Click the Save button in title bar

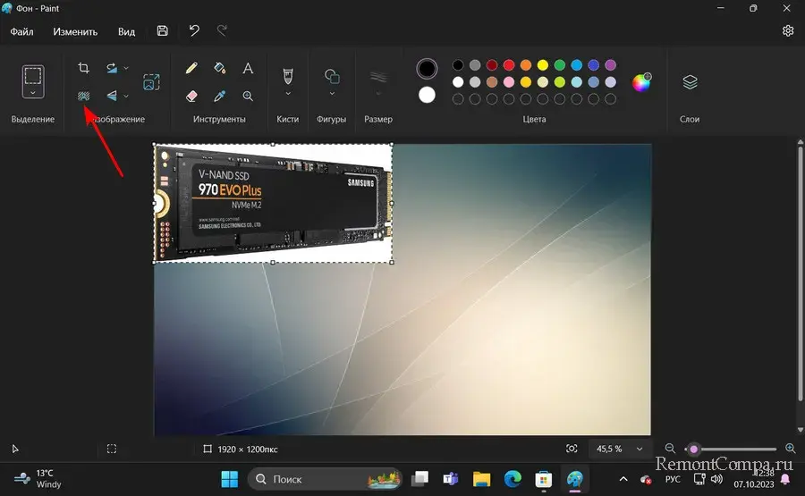tap(162, 31)
